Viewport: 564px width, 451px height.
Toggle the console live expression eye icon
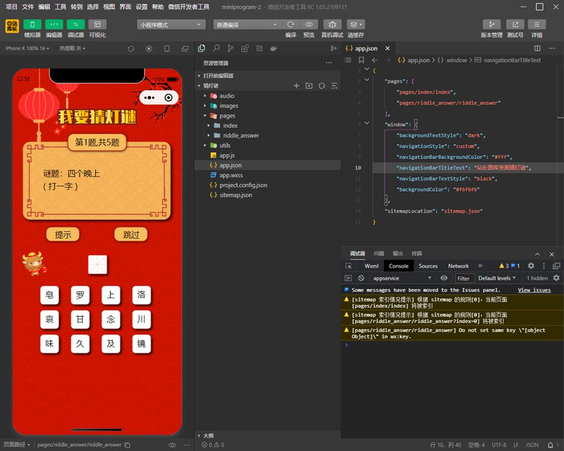point(444,278)
